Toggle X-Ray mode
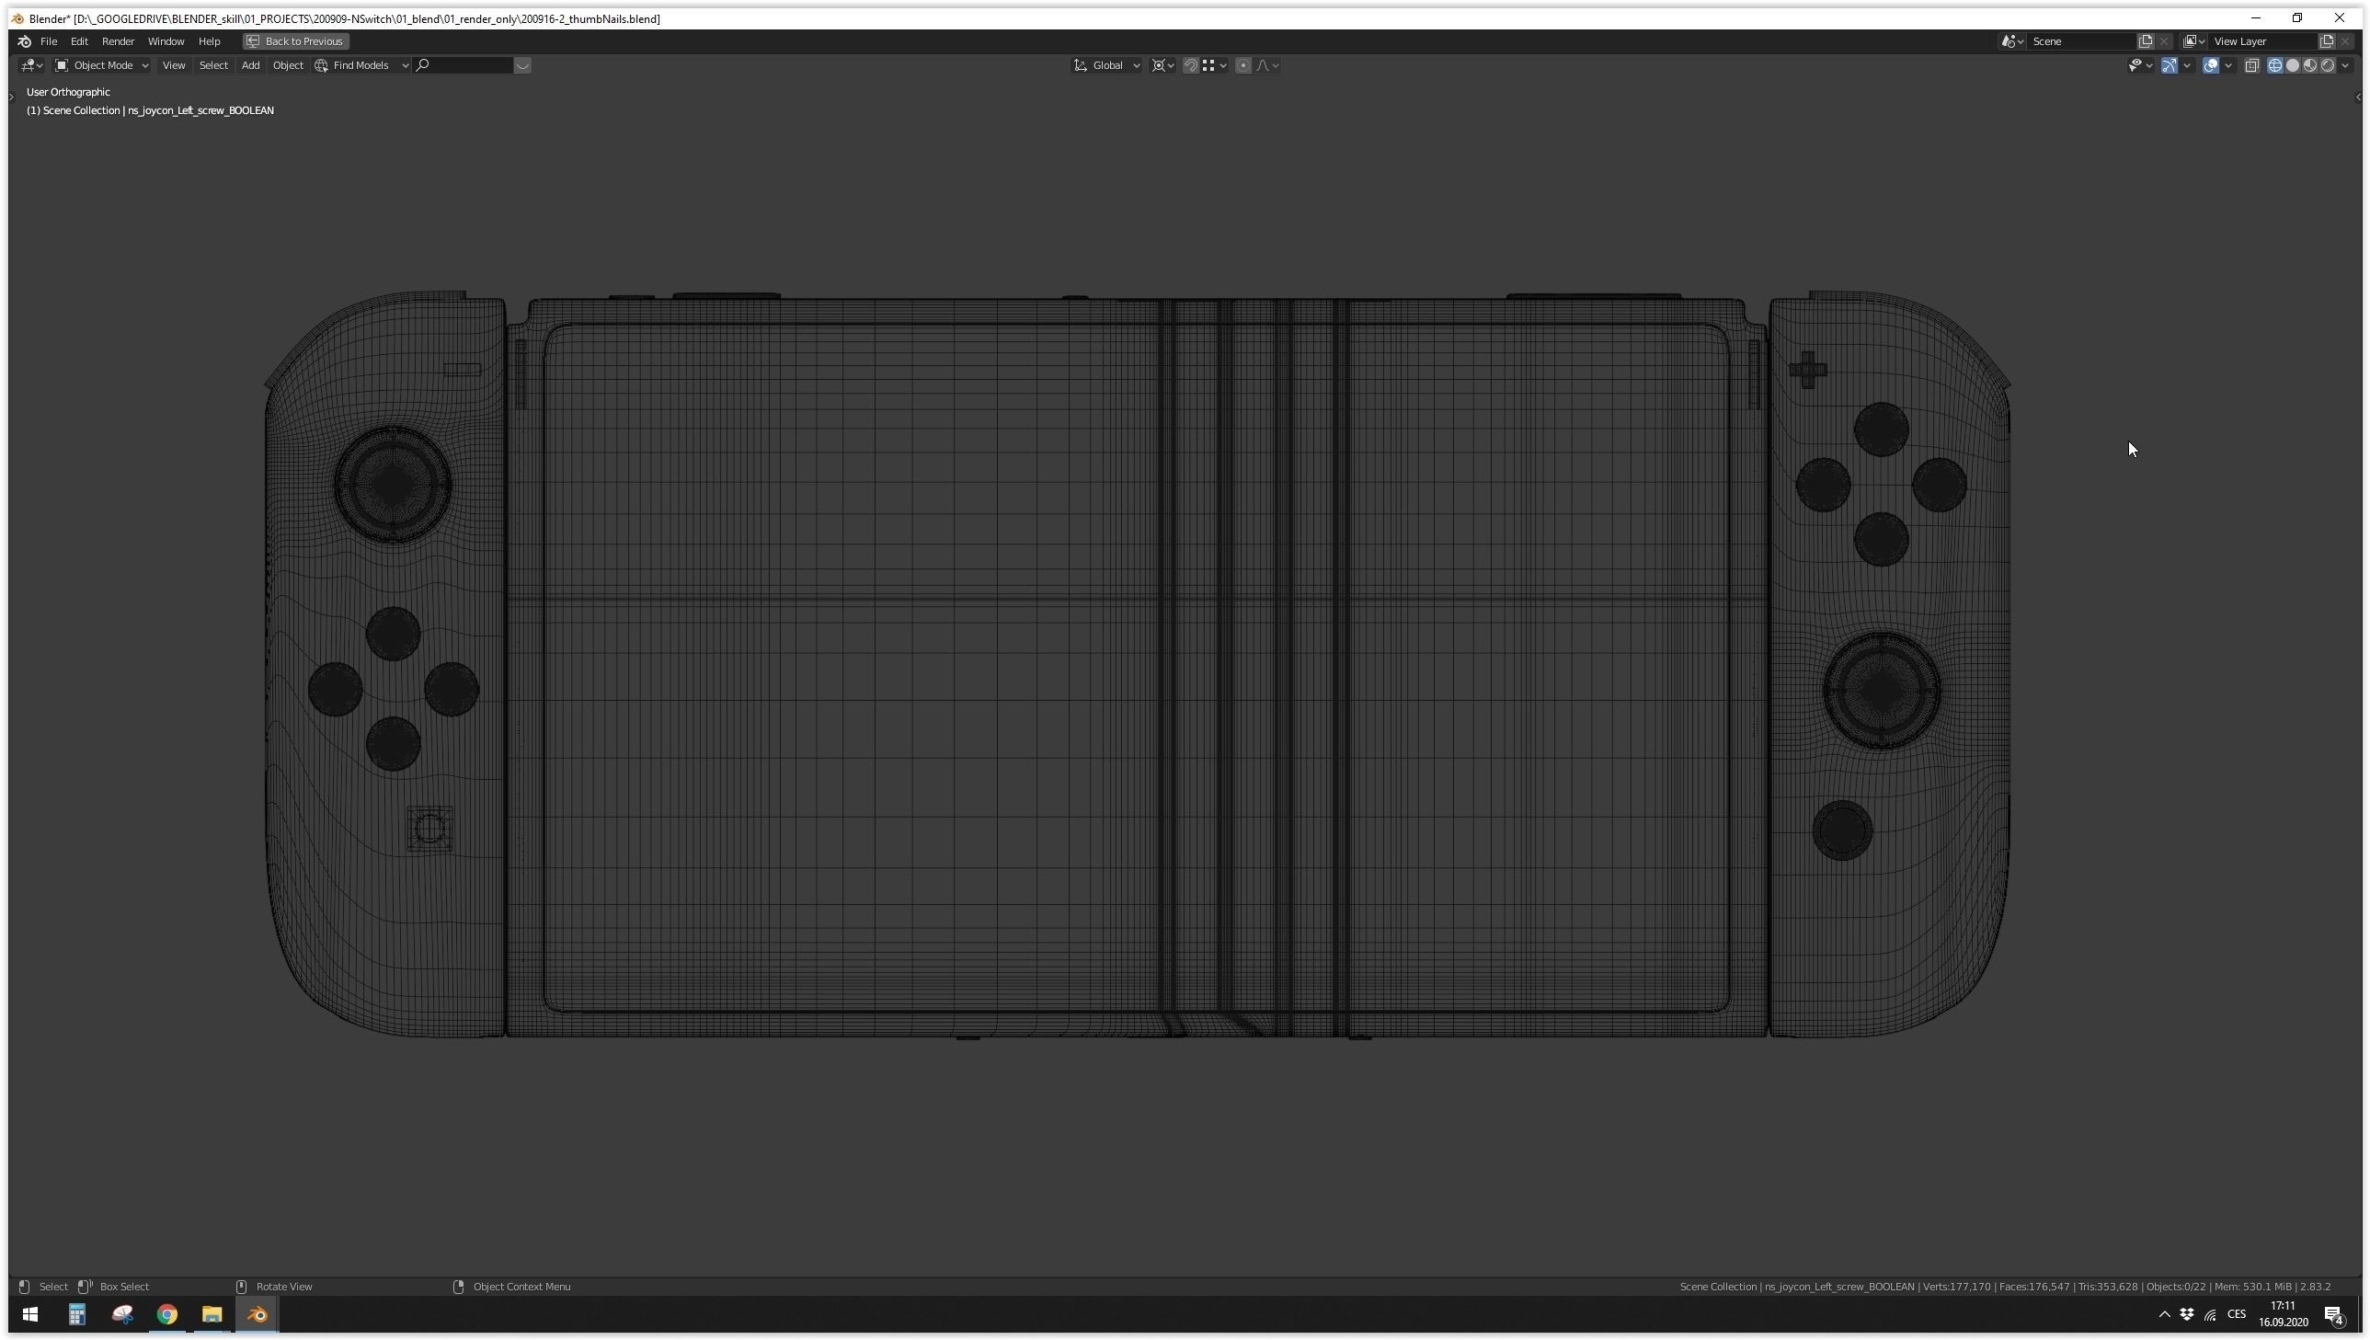Screen dimensions: 2370x1340 point(2251,65)
